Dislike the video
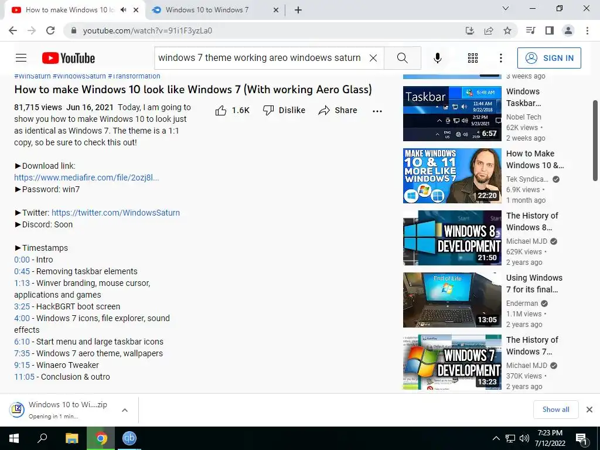This screenshot has width=600, height=450. tap(284, 110)
